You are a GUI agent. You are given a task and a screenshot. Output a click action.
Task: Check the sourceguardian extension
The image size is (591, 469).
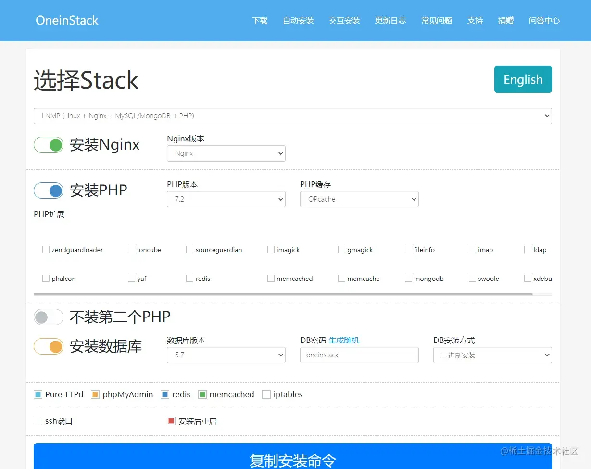pos(189,250)
